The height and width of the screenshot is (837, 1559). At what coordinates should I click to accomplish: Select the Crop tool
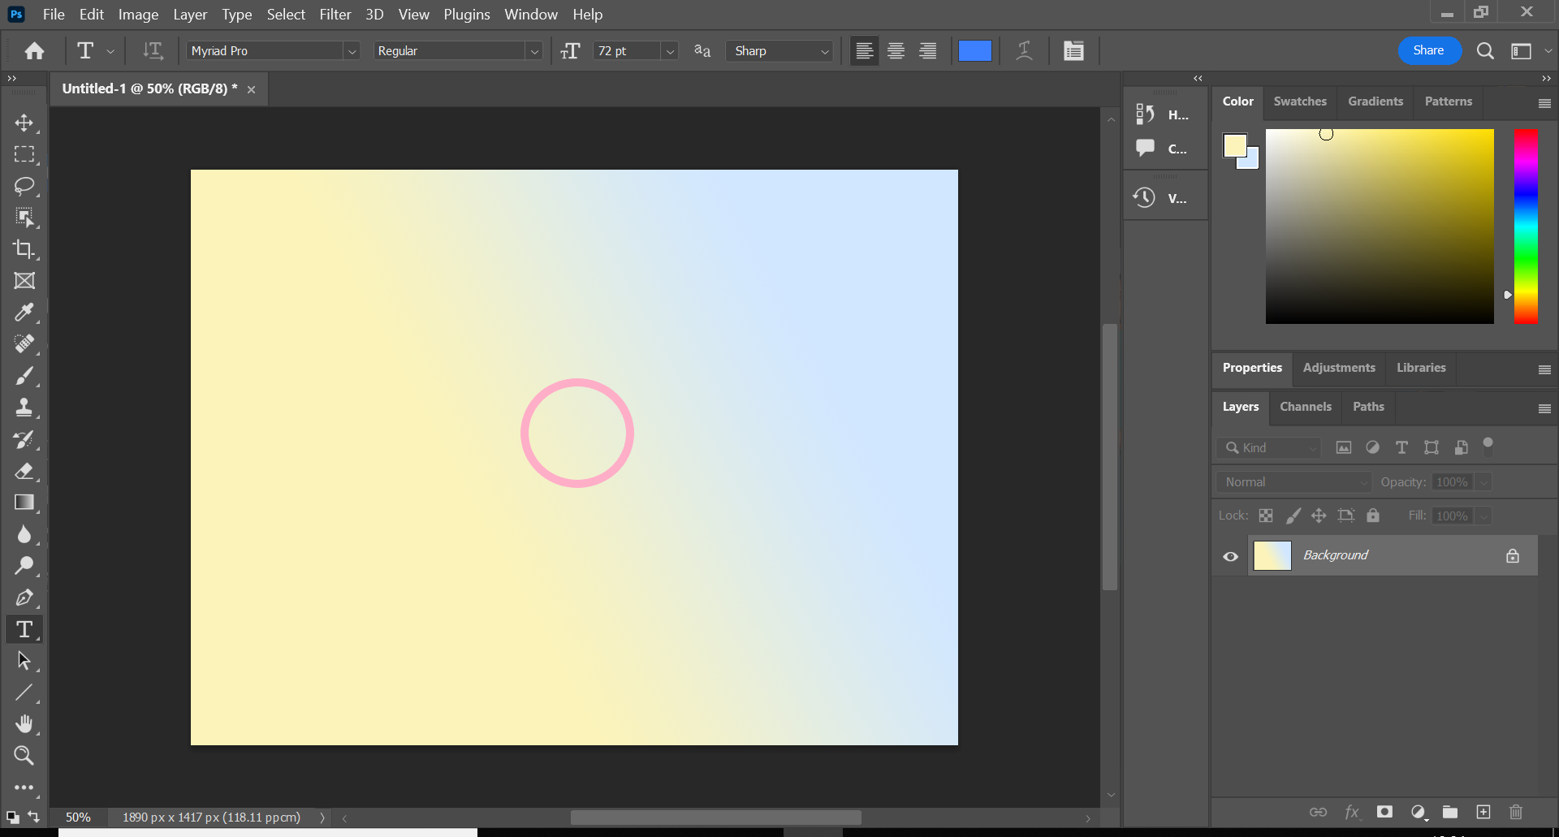pyautogui.click(x=24, y=249)
